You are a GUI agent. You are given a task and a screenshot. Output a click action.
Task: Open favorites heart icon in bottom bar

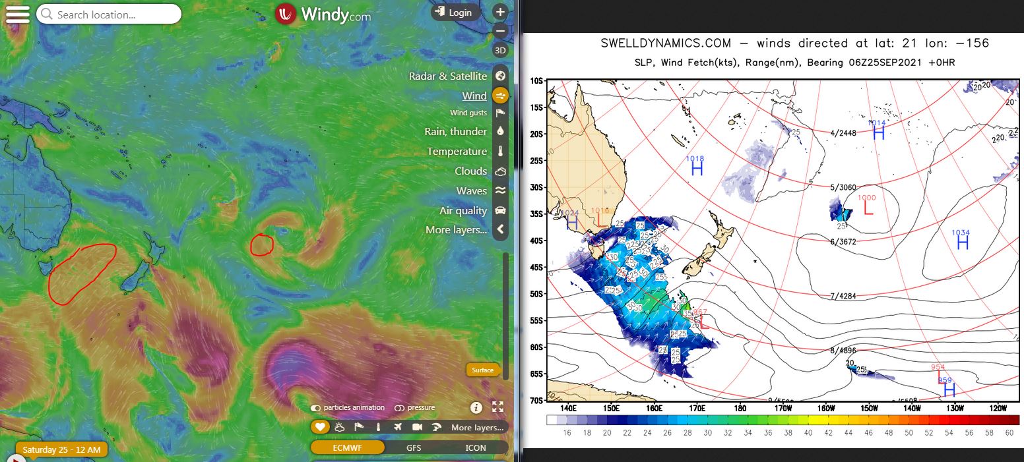pos(320,427)
